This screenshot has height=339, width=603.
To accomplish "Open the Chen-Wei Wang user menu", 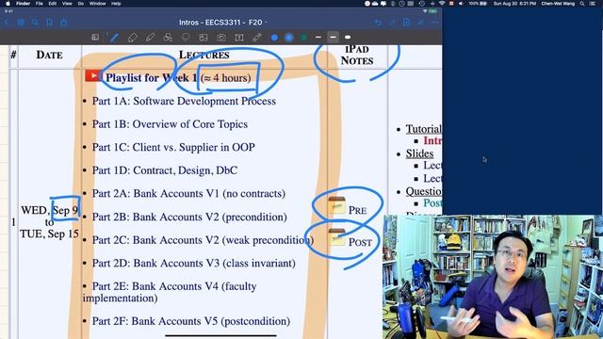I will coord(558,4).
